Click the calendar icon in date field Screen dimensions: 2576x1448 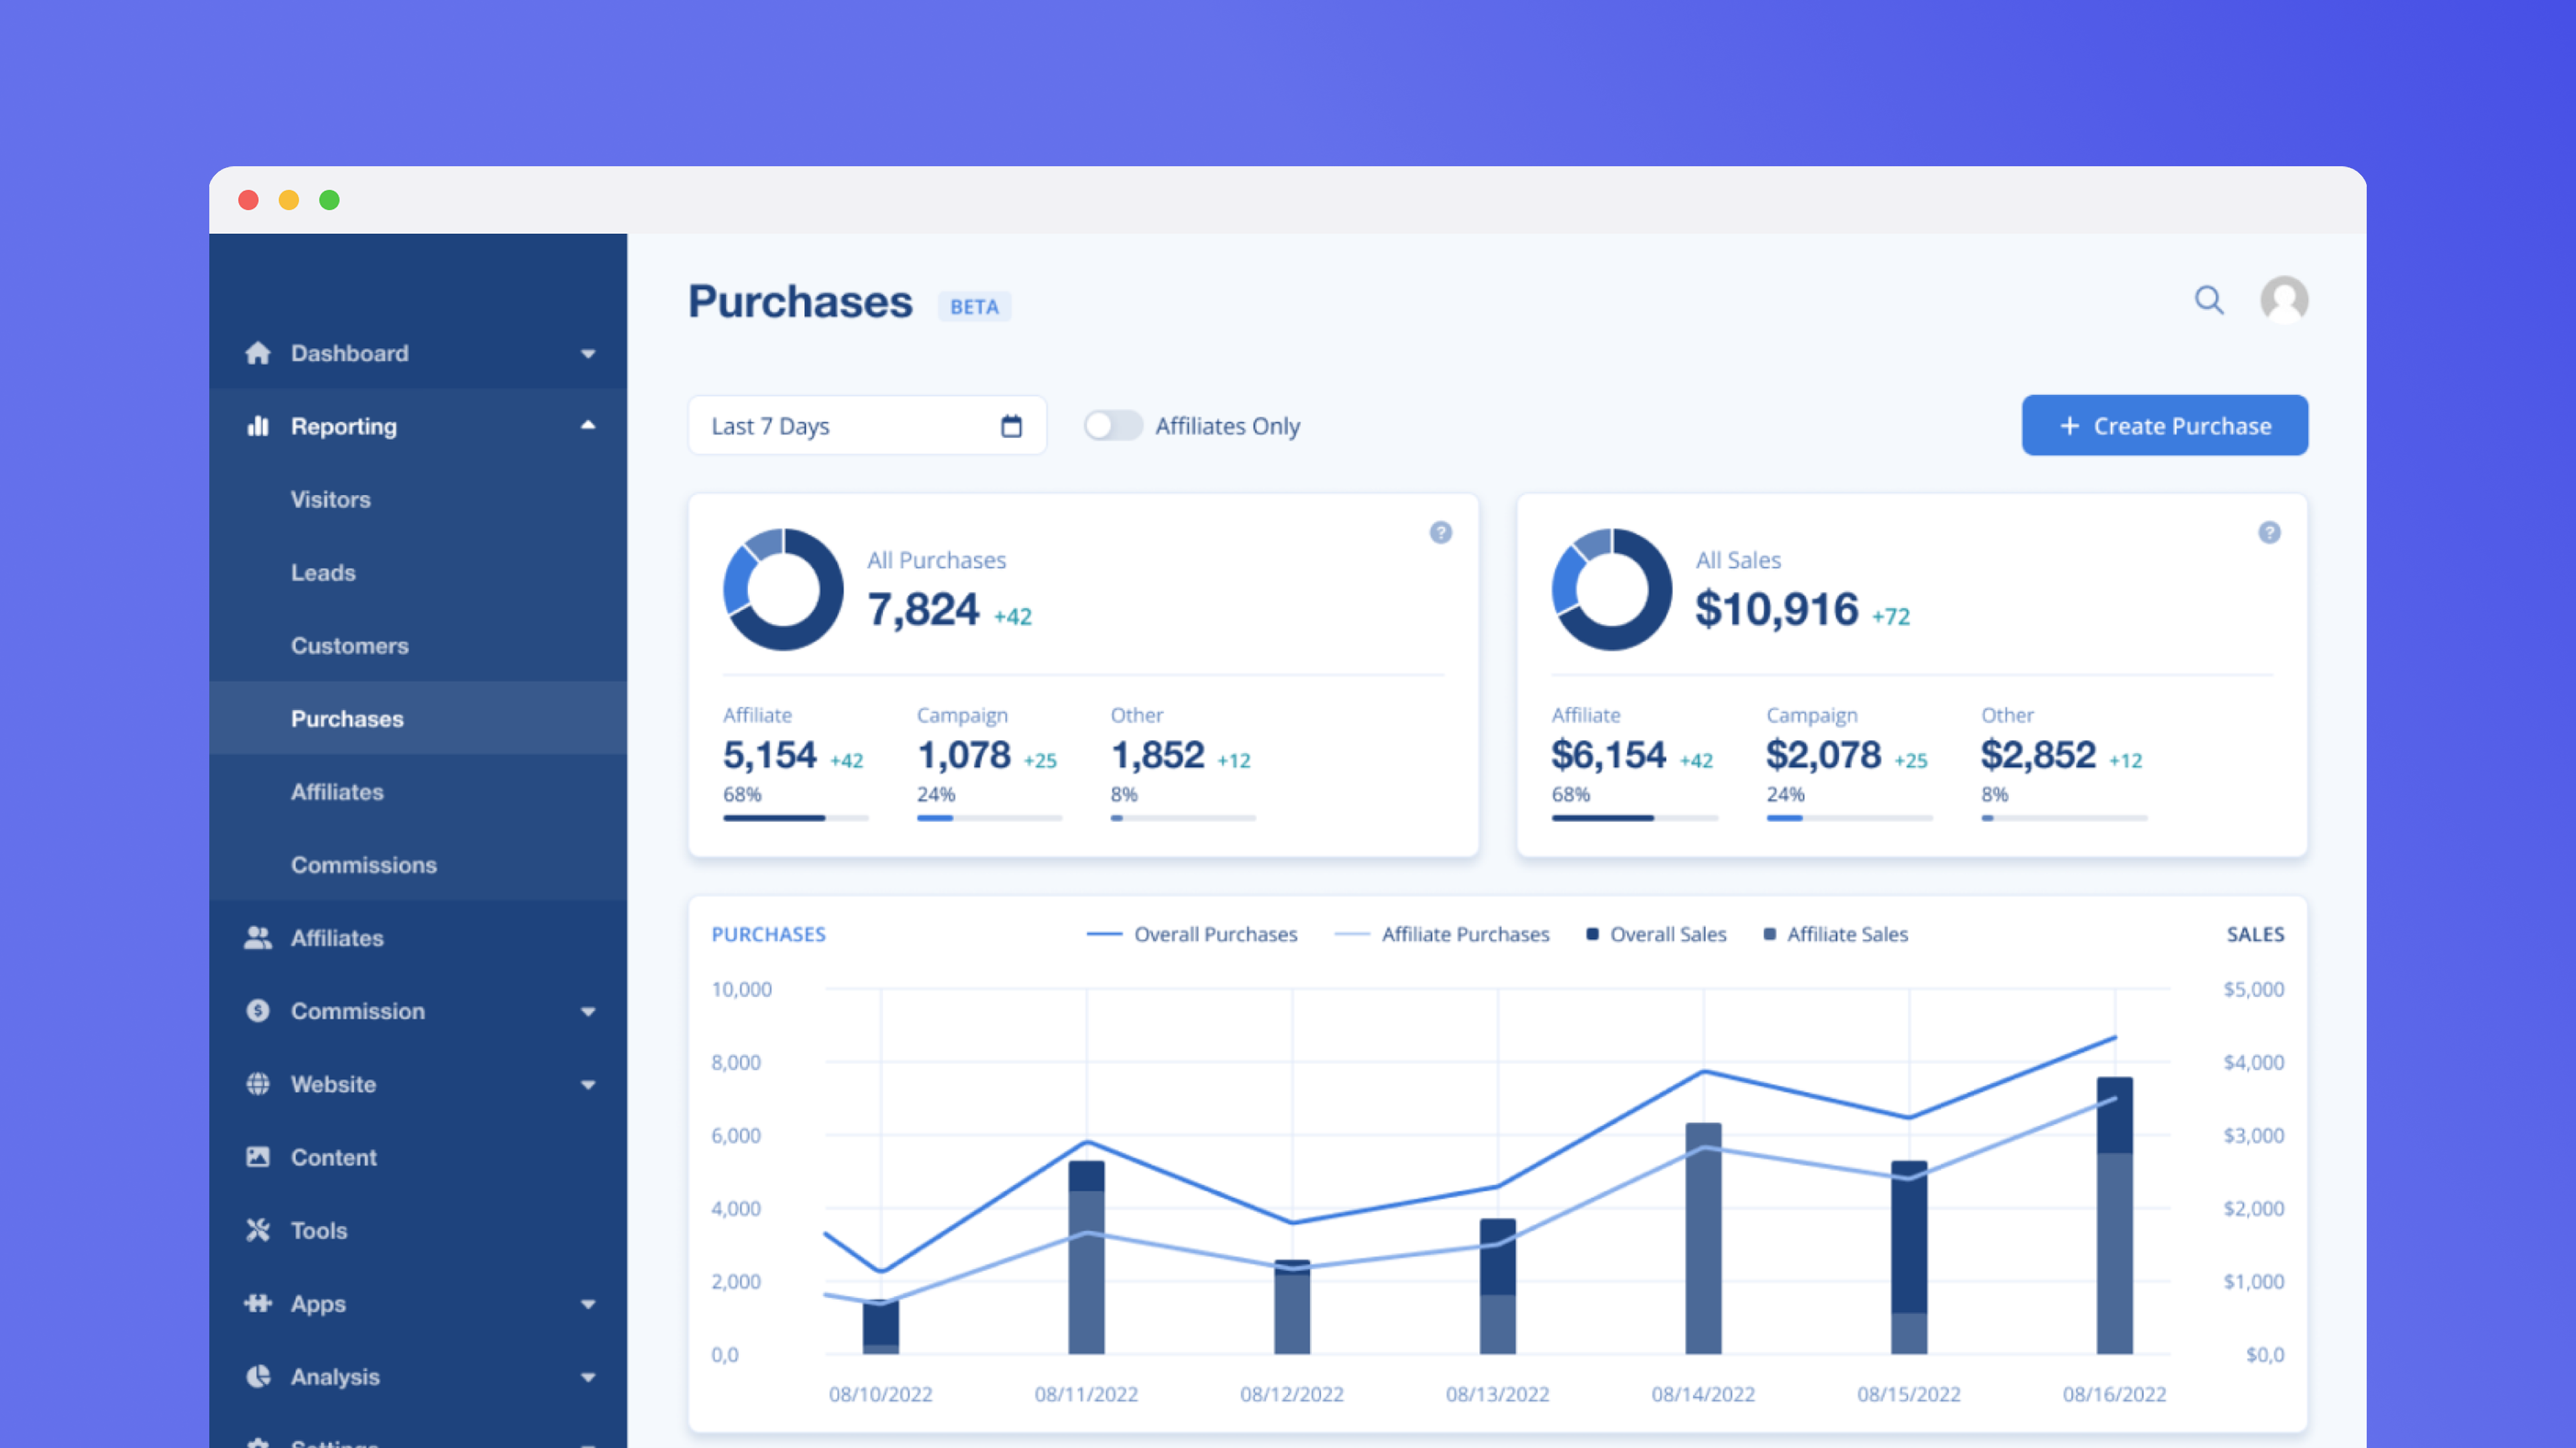(1011, 426)
